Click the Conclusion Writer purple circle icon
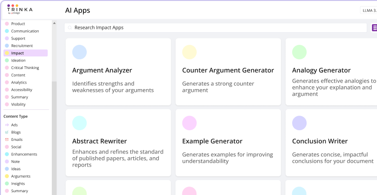 [299, 123]
